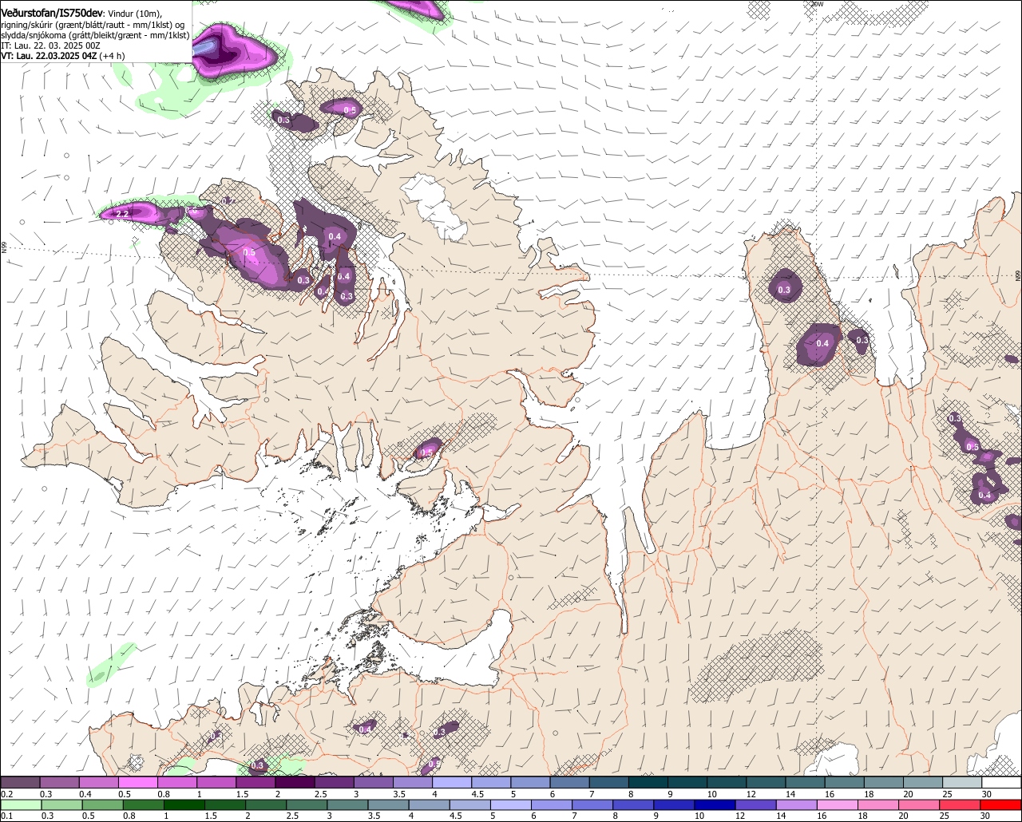1022x822 pixels.
Task: Pick lower scale violet swatch between 14 and 16
Action: pyautogui.click(x=797, y=804)
